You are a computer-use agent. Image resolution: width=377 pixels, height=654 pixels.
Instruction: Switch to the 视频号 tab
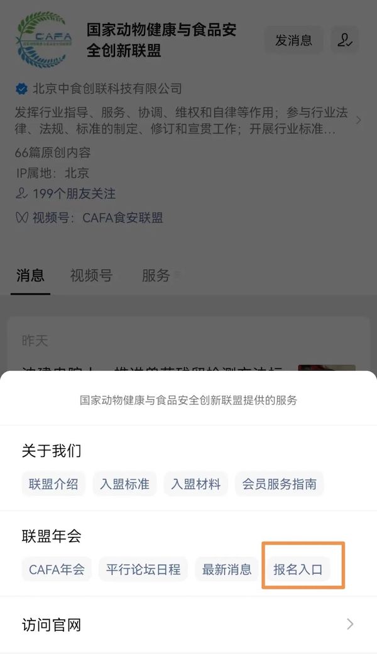pyautogui.click(x=91, y=275)
